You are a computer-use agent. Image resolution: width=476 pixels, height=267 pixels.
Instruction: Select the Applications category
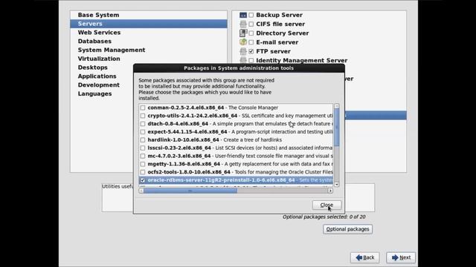click(x=102, y=76)
